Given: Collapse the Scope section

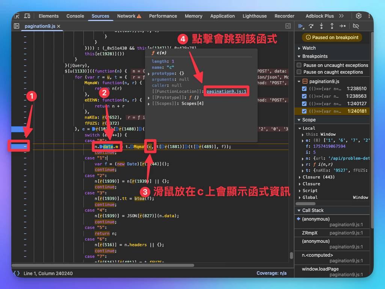Looking at the screenshot, I should coord(299,120).
